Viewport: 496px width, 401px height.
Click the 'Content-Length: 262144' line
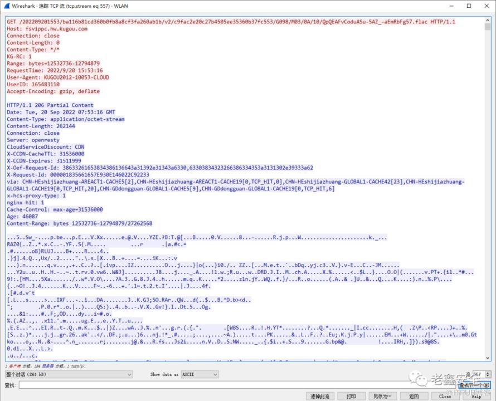41,126
